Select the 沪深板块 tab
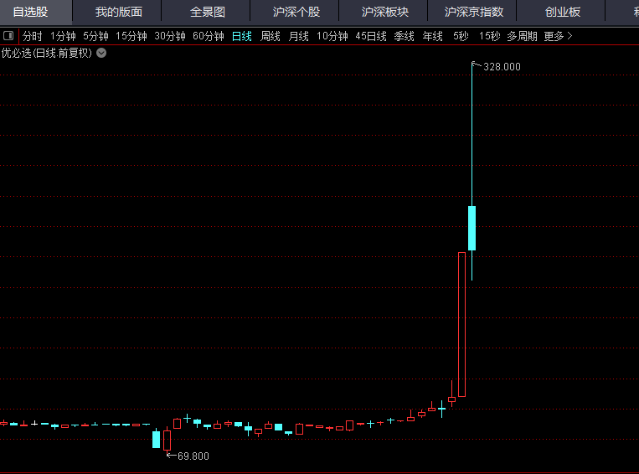This screenshot has height=474, width=639. tap(385, 12)
